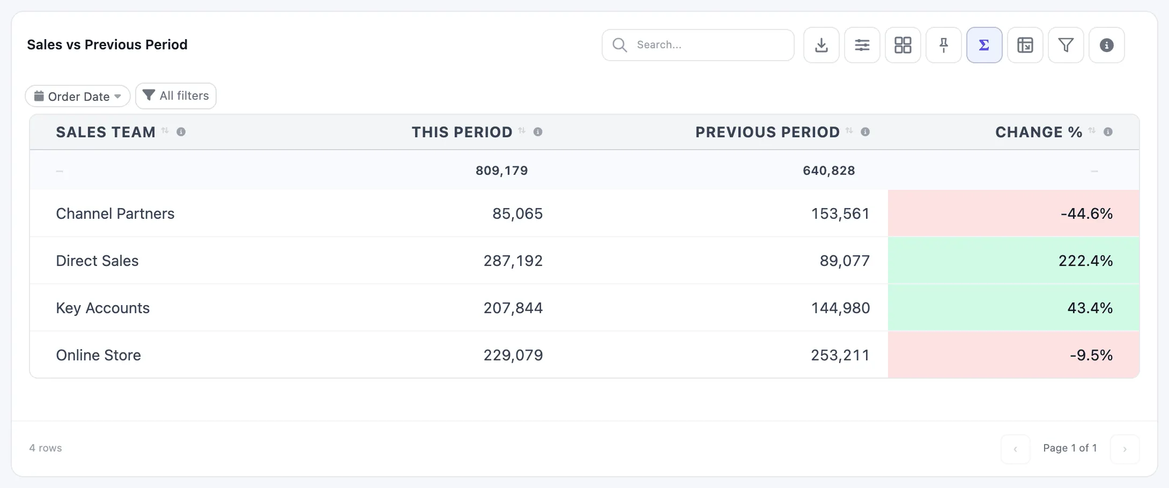Image resolution: width=1169 pixels, height=488 pixels.
Task: Go to previous page arrow
Action: [x=1015, y=449]
